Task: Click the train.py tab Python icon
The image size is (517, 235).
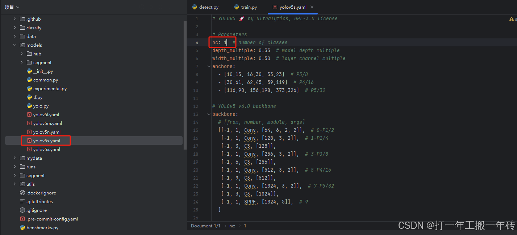Action: [237, 7]
